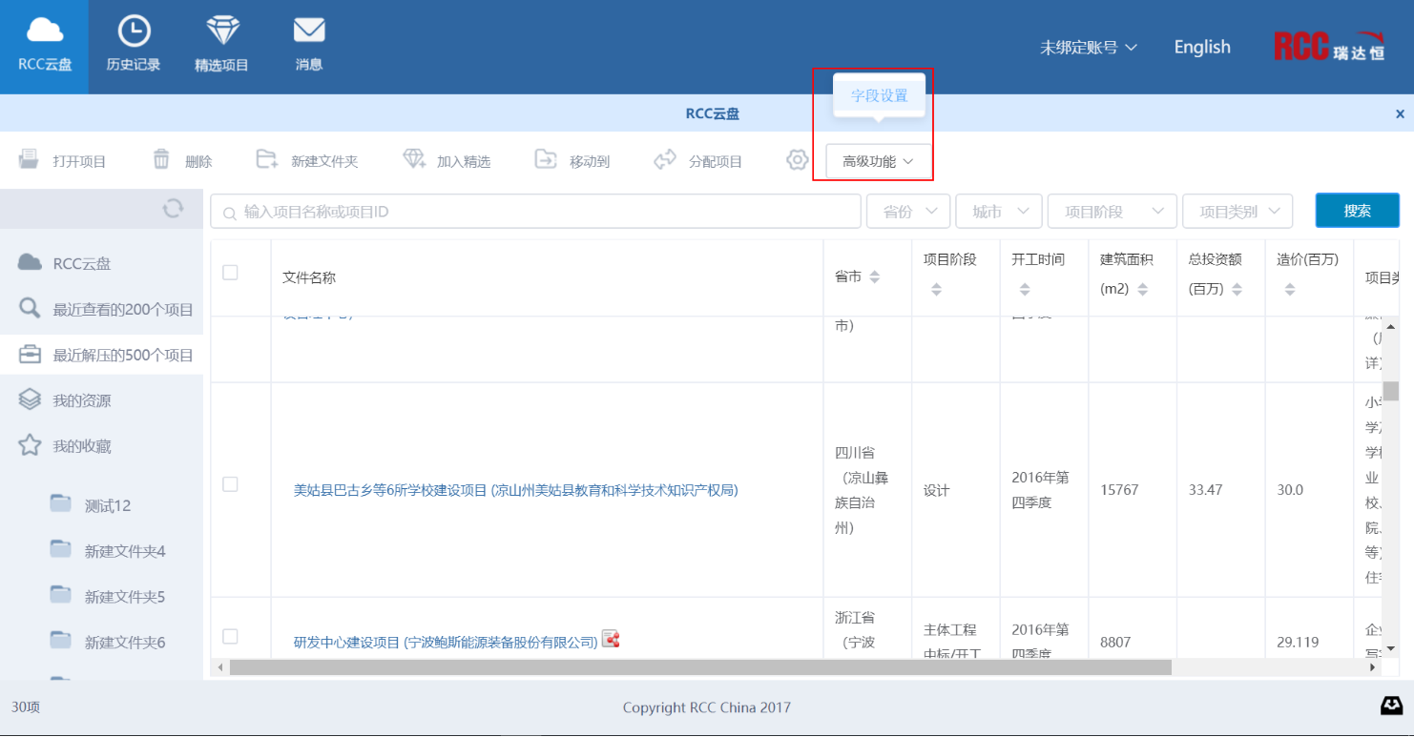Click 加入精选 in the toolbar

pos(447,161)
